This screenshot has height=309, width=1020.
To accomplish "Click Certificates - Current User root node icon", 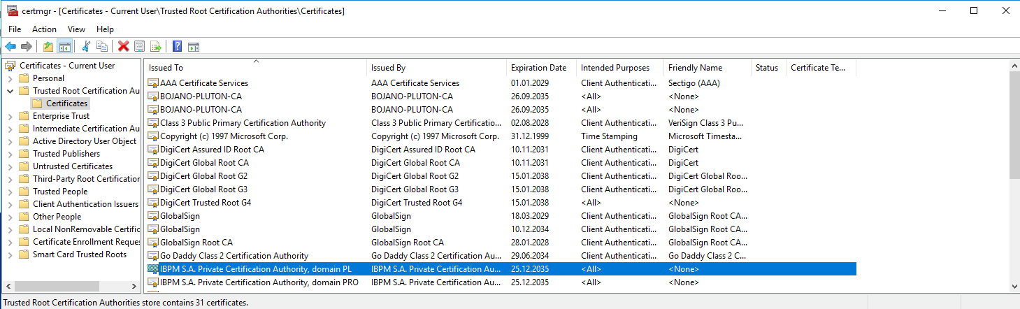I will pos(10,66).
